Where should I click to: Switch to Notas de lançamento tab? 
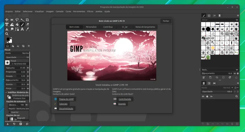coord(145,27)
